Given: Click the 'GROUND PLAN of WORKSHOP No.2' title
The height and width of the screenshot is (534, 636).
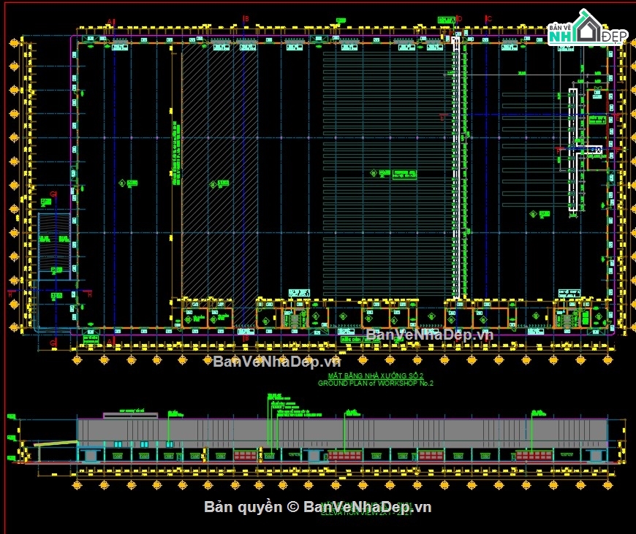Looking at the screenshot, I should point(376,383).
